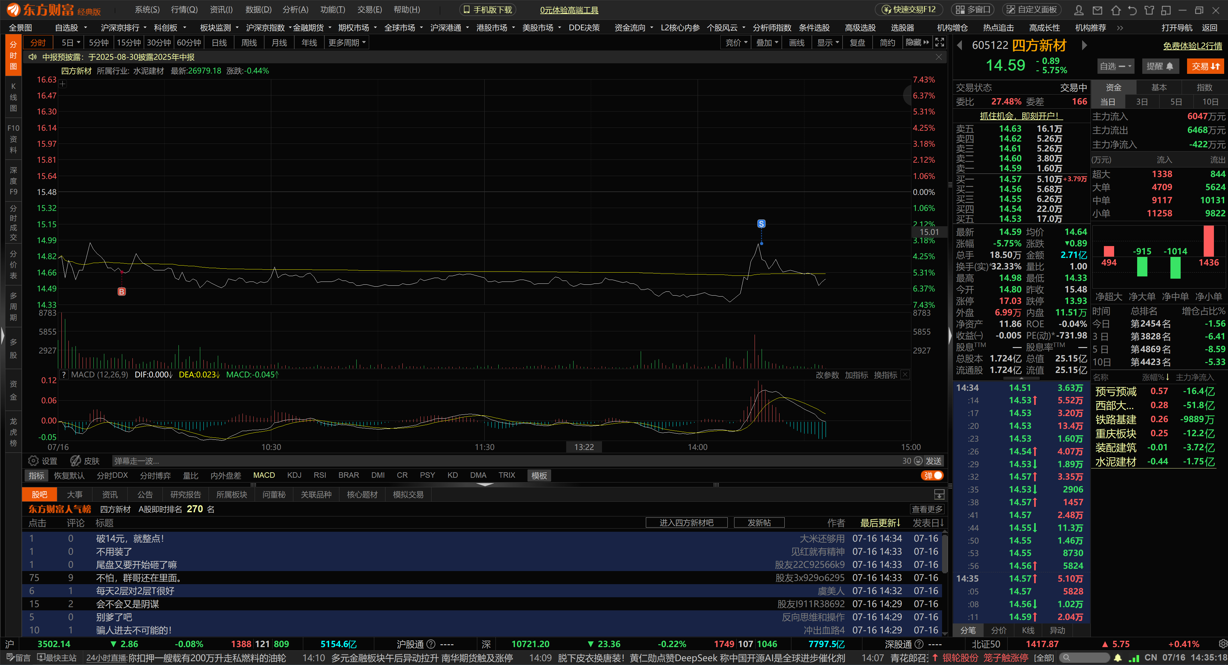Click the B buy marker on chart
1228x665 pixels.
(122, 291)
